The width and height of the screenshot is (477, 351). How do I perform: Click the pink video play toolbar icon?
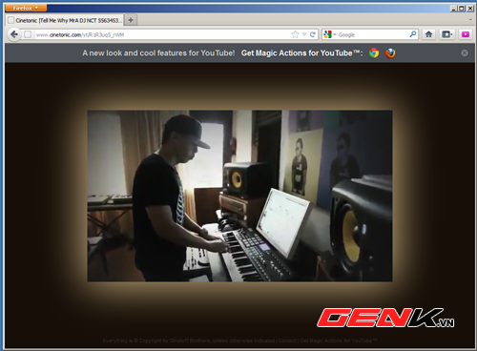click(x=466, y=34)
